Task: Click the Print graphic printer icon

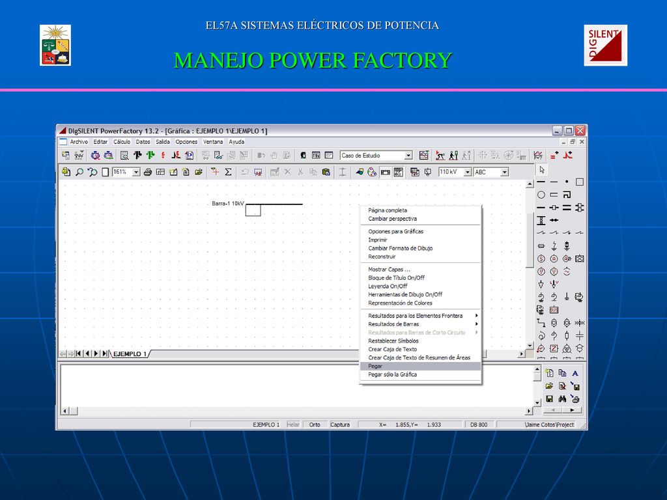Action: click(x=148, y=172)
